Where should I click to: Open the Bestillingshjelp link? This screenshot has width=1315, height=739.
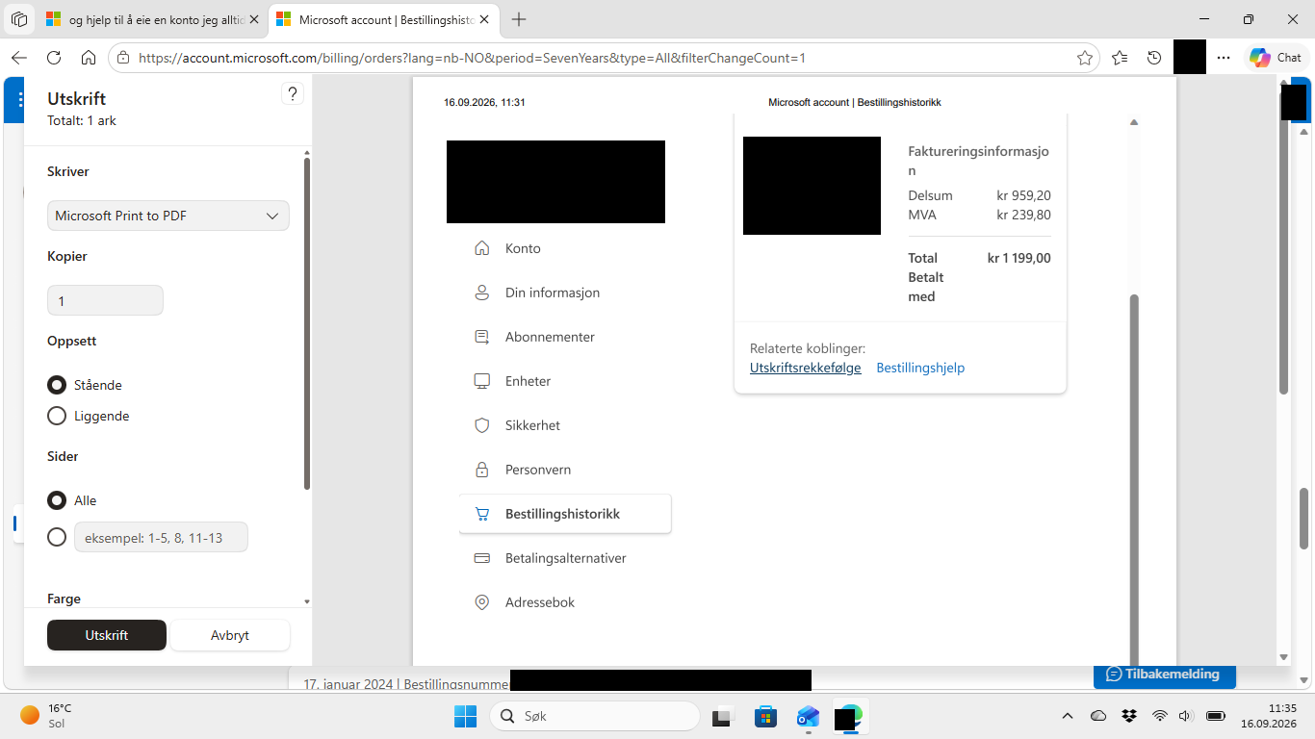click(920, 368)
